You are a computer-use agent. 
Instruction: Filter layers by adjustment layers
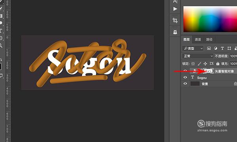click(216, 48)
